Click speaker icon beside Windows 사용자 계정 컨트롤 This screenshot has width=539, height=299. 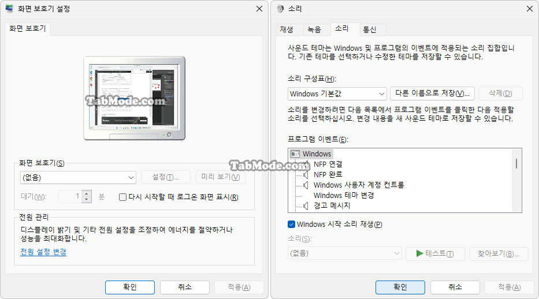(306, 185)
